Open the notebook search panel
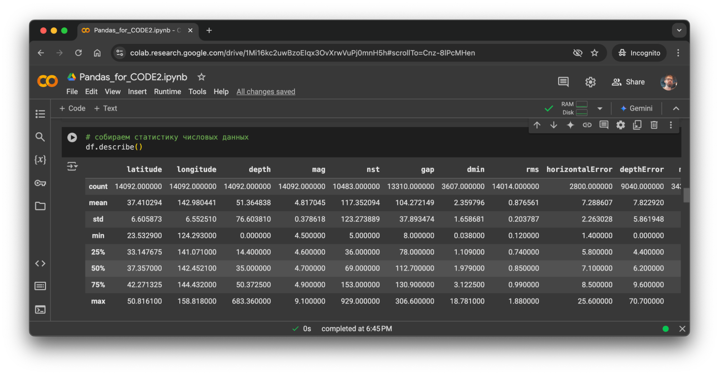The height and width of the screenshot is (375, 719). (40, 137)
